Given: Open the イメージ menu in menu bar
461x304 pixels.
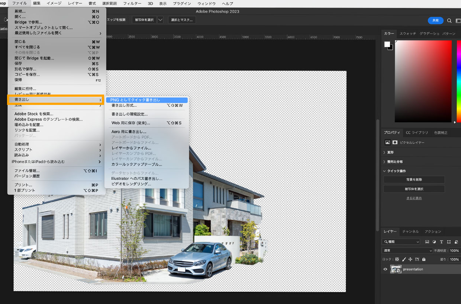Looking at the screenshot, I should [x=54, y=3].
